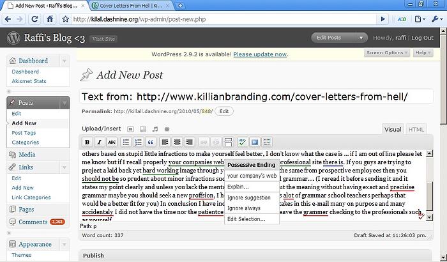Click the Log Out link
Screen dimensions: 447x262
[422, 38]
